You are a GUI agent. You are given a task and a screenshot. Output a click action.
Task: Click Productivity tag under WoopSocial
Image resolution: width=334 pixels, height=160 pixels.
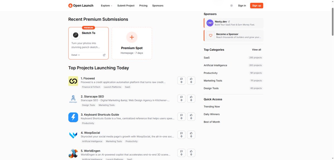132,141
